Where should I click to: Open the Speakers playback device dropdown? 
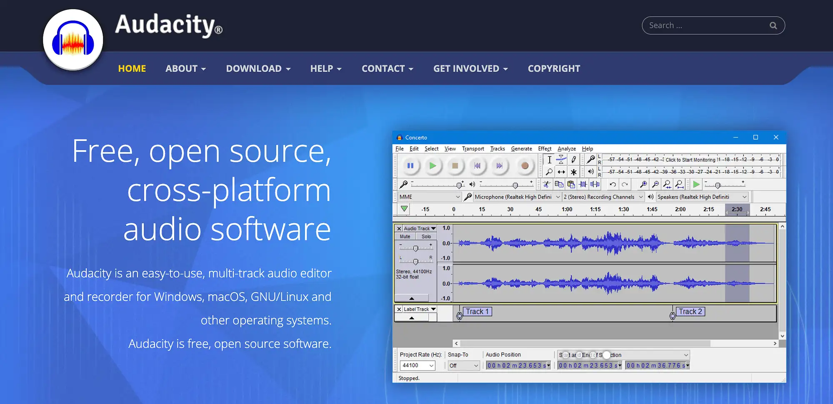tap(702, 197)
